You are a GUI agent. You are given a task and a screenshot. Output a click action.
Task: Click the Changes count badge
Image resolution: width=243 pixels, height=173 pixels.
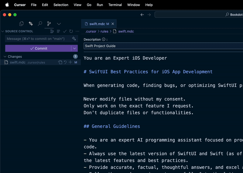pyautogui.click(x=75, y=57)
